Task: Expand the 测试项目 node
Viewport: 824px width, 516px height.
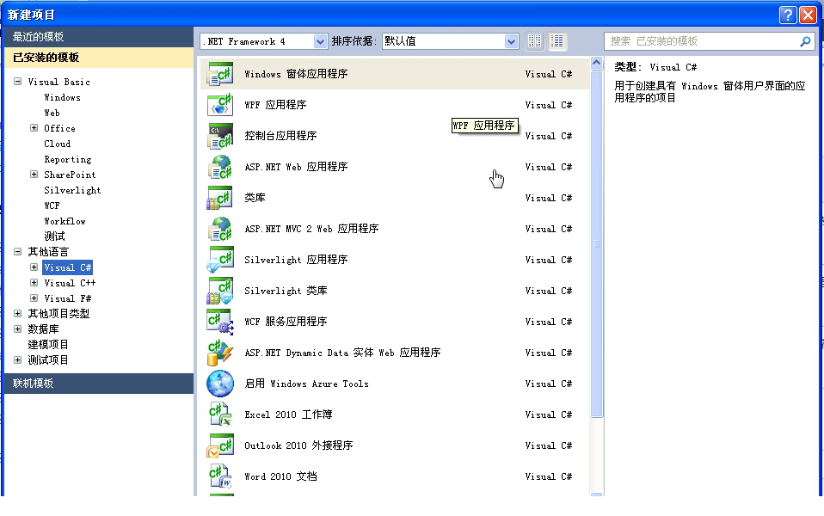Action: coord(17,360)
